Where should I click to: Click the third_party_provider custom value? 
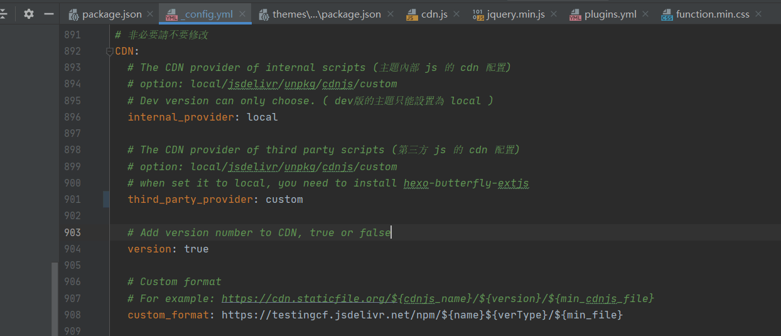pyautogui.click(x=284, y=200)
